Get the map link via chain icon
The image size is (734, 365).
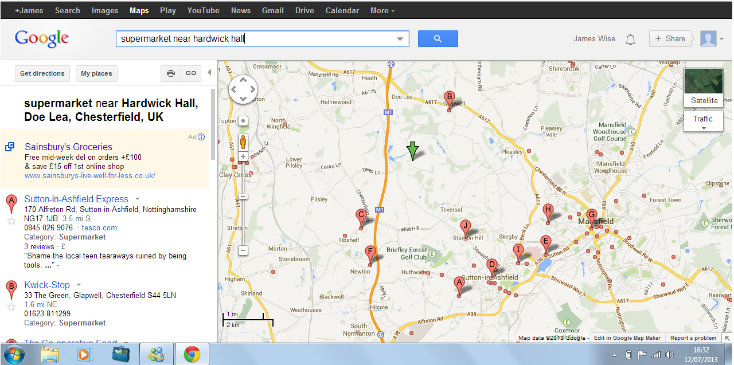click(x=191, y=73)
